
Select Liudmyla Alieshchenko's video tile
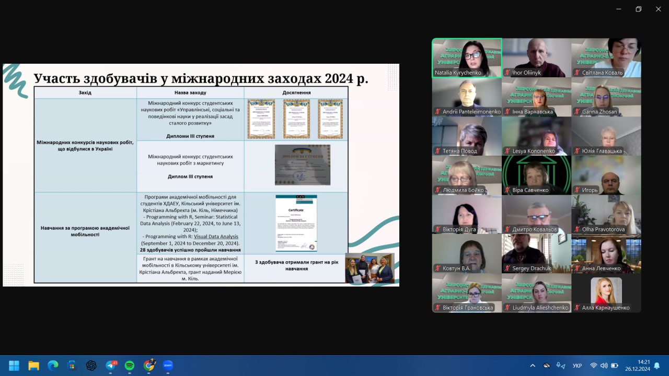click(x=536, y=293)
